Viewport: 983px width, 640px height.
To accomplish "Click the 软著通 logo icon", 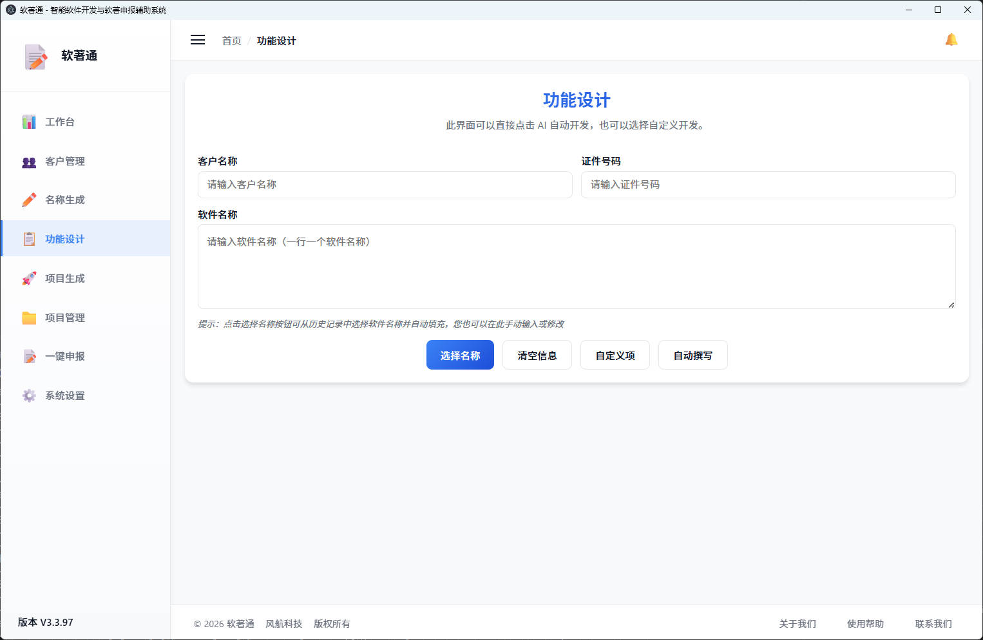I will [x=35, y=57].
